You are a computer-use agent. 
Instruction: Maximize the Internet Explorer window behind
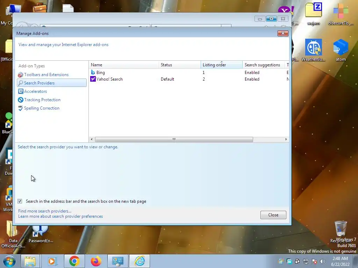pos(271,19)
